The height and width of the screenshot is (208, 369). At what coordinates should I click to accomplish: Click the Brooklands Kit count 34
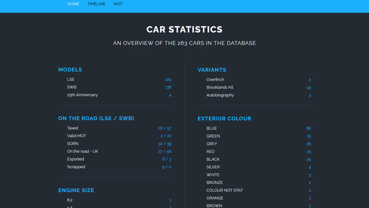[x=308, y=88]
